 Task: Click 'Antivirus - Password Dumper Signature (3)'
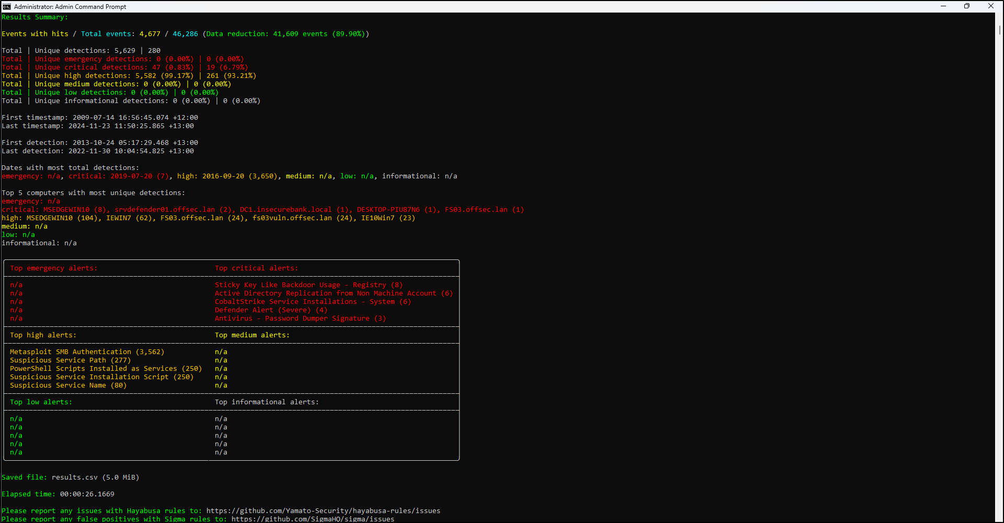[x=301, y=319]
